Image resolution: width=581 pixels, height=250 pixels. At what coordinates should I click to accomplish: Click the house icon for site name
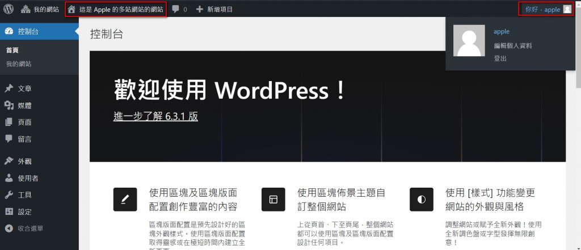tap(71, 9)
